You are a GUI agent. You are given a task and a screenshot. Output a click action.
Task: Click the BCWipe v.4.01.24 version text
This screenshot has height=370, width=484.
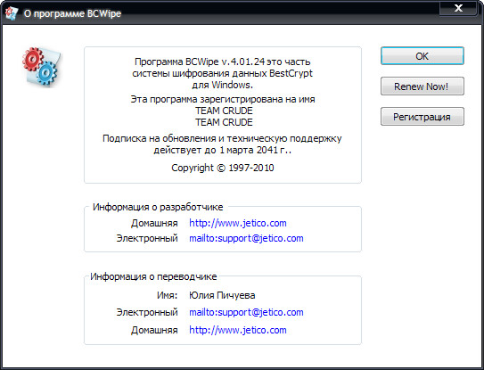click(225, 62)
